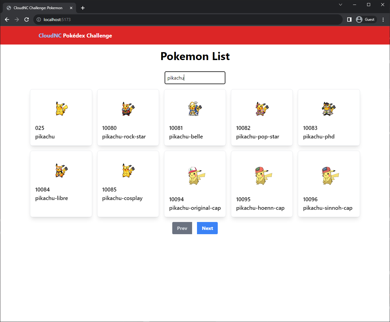
Task: Focus the Pokemon search field containing pikachu
Action: [x=195, y=78]
